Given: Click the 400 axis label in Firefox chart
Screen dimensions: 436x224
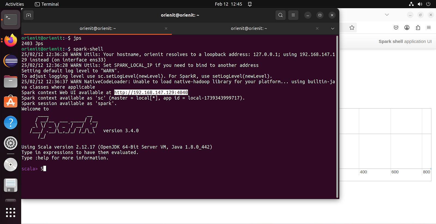Looking at the screenshot, I should pos(363,172).
